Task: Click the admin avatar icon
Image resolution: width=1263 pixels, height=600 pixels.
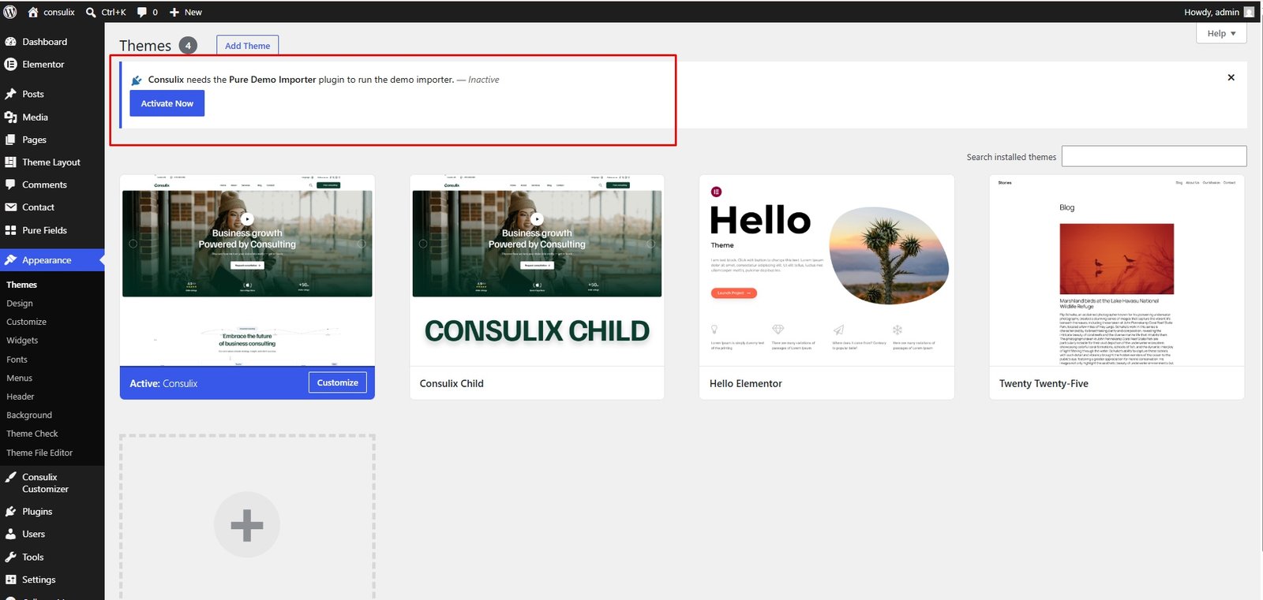Action: pyautogui.click(x=1249, y=12)
